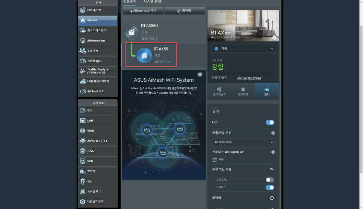The height and width of the screenshot is (209, 363).
Task: Click the green strong connection quality text
Action: coord(218,67)
